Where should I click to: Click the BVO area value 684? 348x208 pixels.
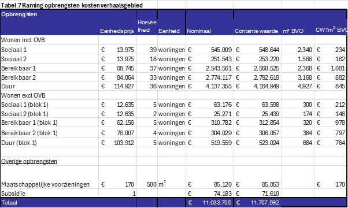coord(308,143)
